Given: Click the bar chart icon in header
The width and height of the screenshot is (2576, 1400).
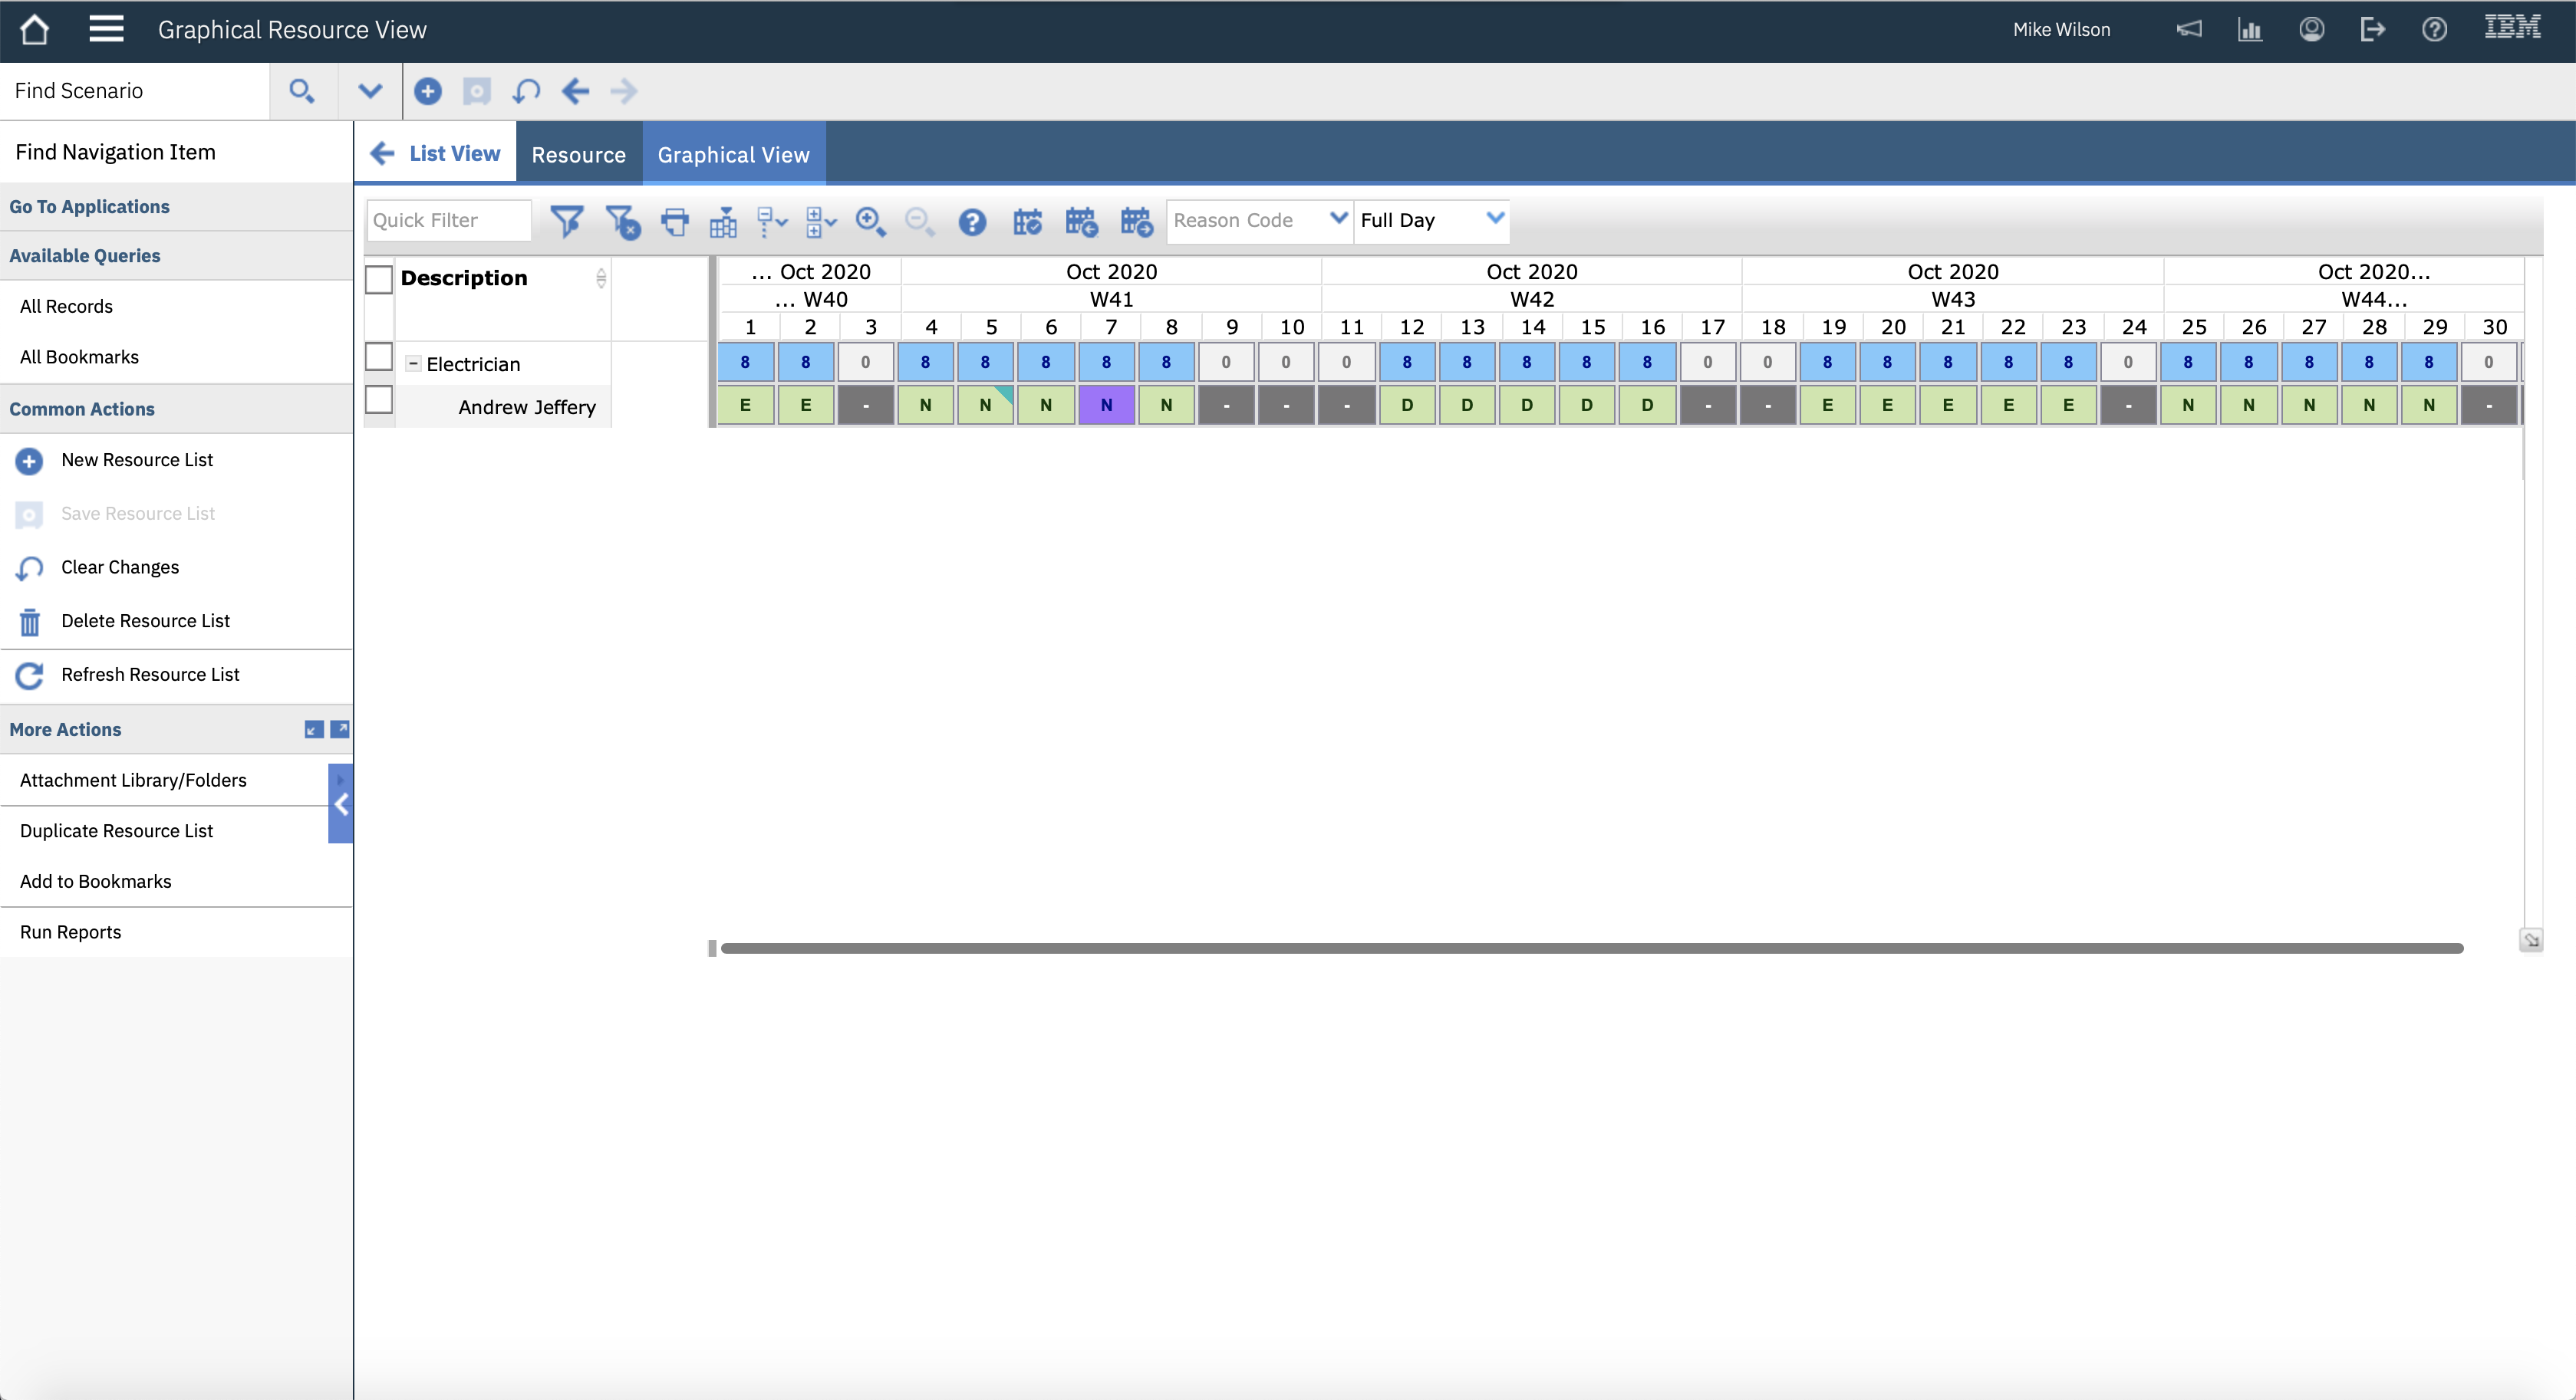Looking at the screenshot, I should click(x=2249, y=30).
